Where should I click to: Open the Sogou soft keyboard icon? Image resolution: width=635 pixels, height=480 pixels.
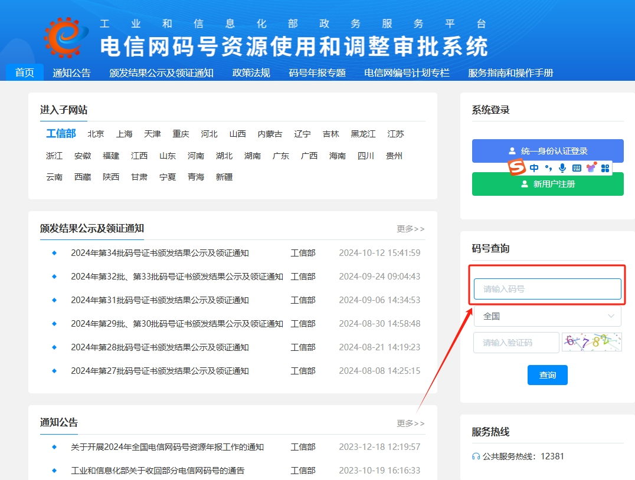point(577,168)
